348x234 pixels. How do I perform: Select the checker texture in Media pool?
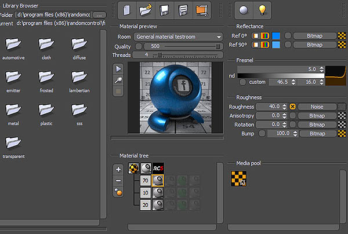click(239, 178)
